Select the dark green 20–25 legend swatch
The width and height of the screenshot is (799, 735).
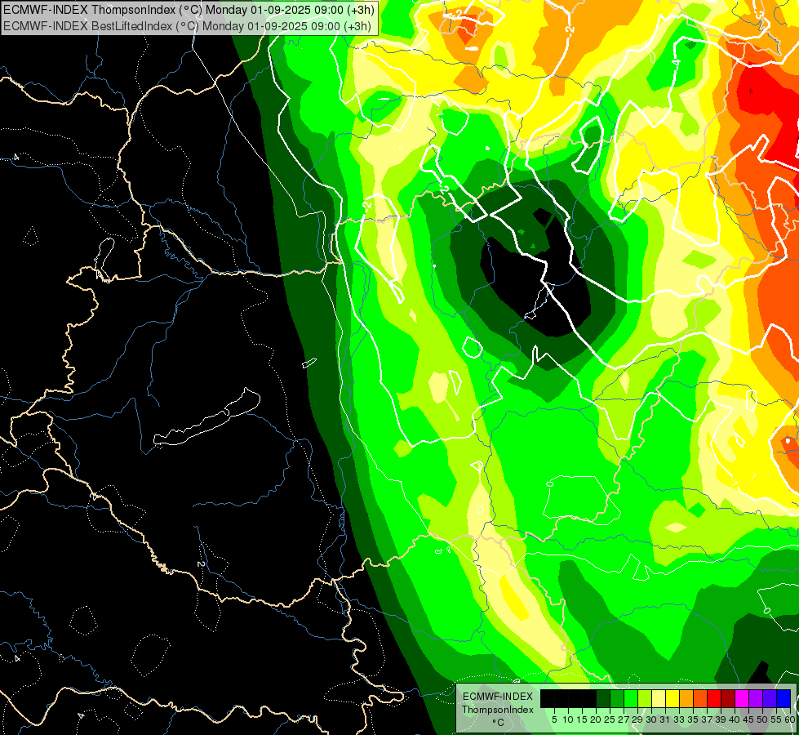(x=603, y=698)
